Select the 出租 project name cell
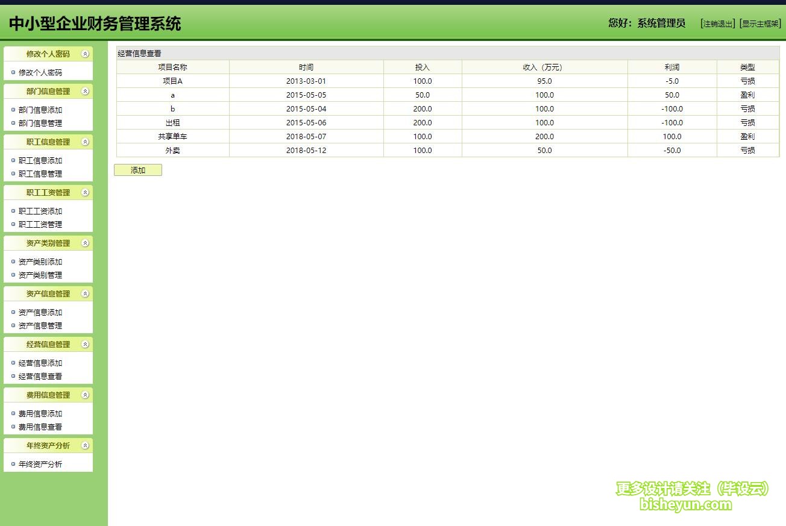 [173, 123]
